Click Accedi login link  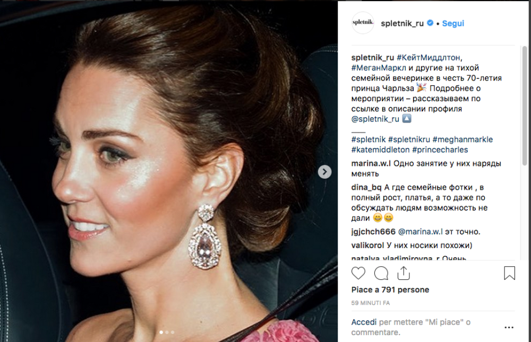pos(364,322)
